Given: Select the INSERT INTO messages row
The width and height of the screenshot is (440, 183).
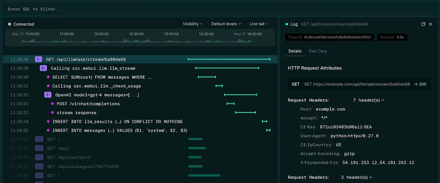Looking at the screenshot, I should point(140,130).
